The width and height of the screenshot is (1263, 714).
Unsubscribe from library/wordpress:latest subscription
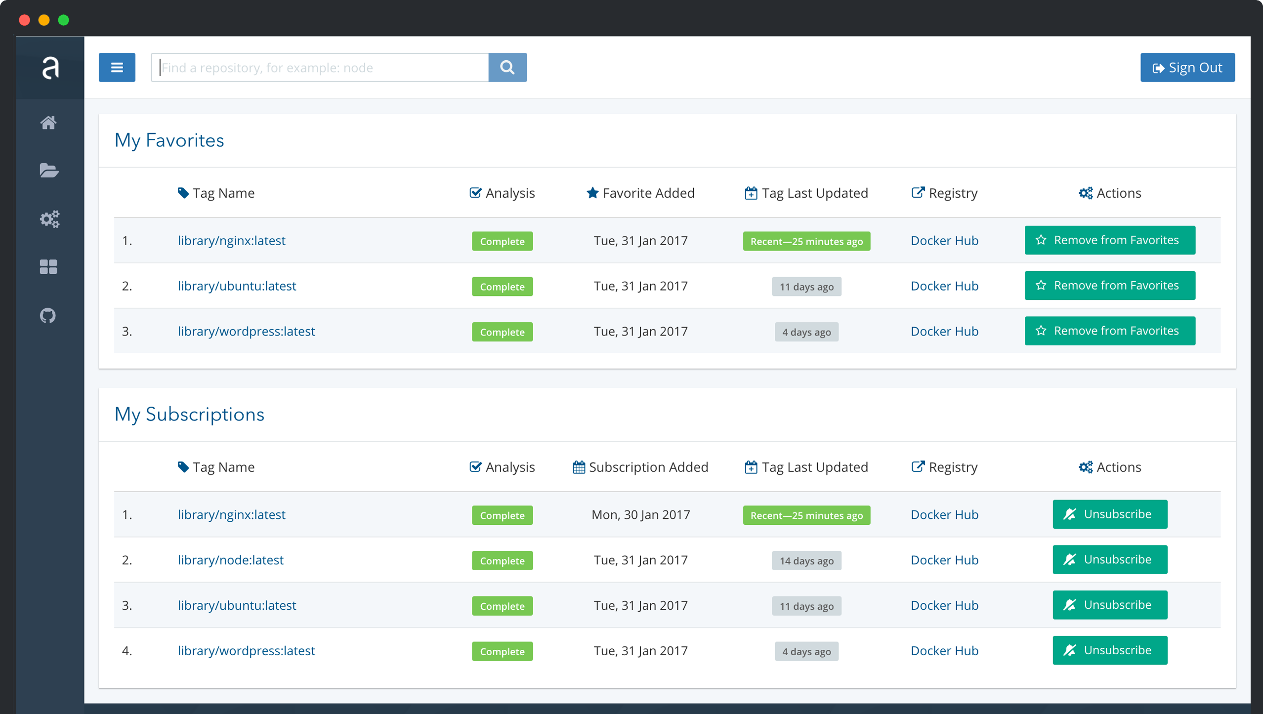1110,650
